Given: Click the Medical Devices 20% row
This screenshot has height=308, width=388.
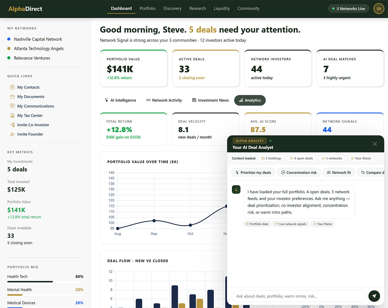Looking at the screenshot, I should point(45,303).
